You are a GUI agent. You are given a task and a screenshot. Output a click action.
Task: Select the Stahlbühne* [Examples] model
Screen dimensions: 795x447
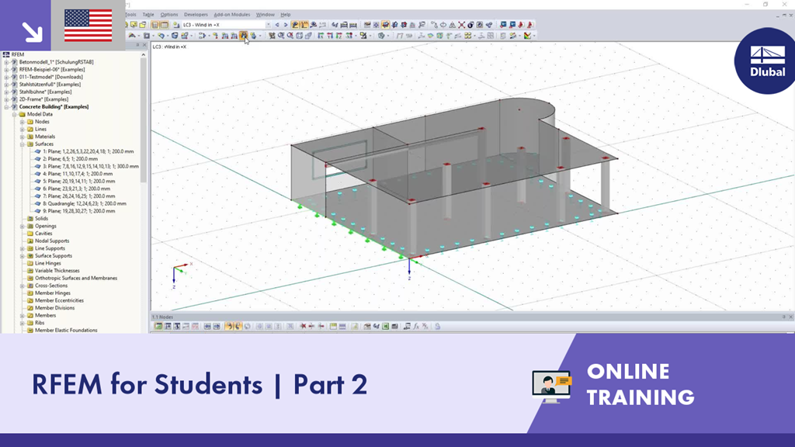pos(45,92)
